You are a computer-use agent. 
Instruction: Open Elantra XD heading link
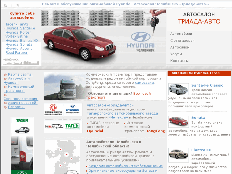201,150
